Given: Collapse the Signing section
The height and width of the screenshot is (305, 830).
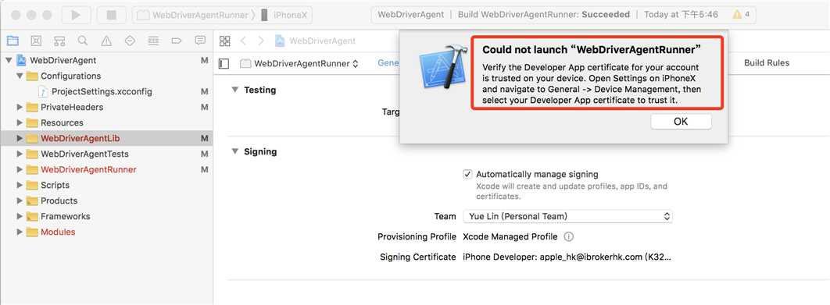Looking at the screenshot, I should point(235,151).
